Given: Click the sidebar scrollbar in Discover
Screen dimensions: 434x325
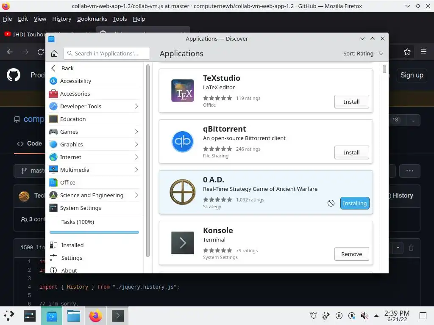Looking at the screenshot, I should (x=148, y=160).
